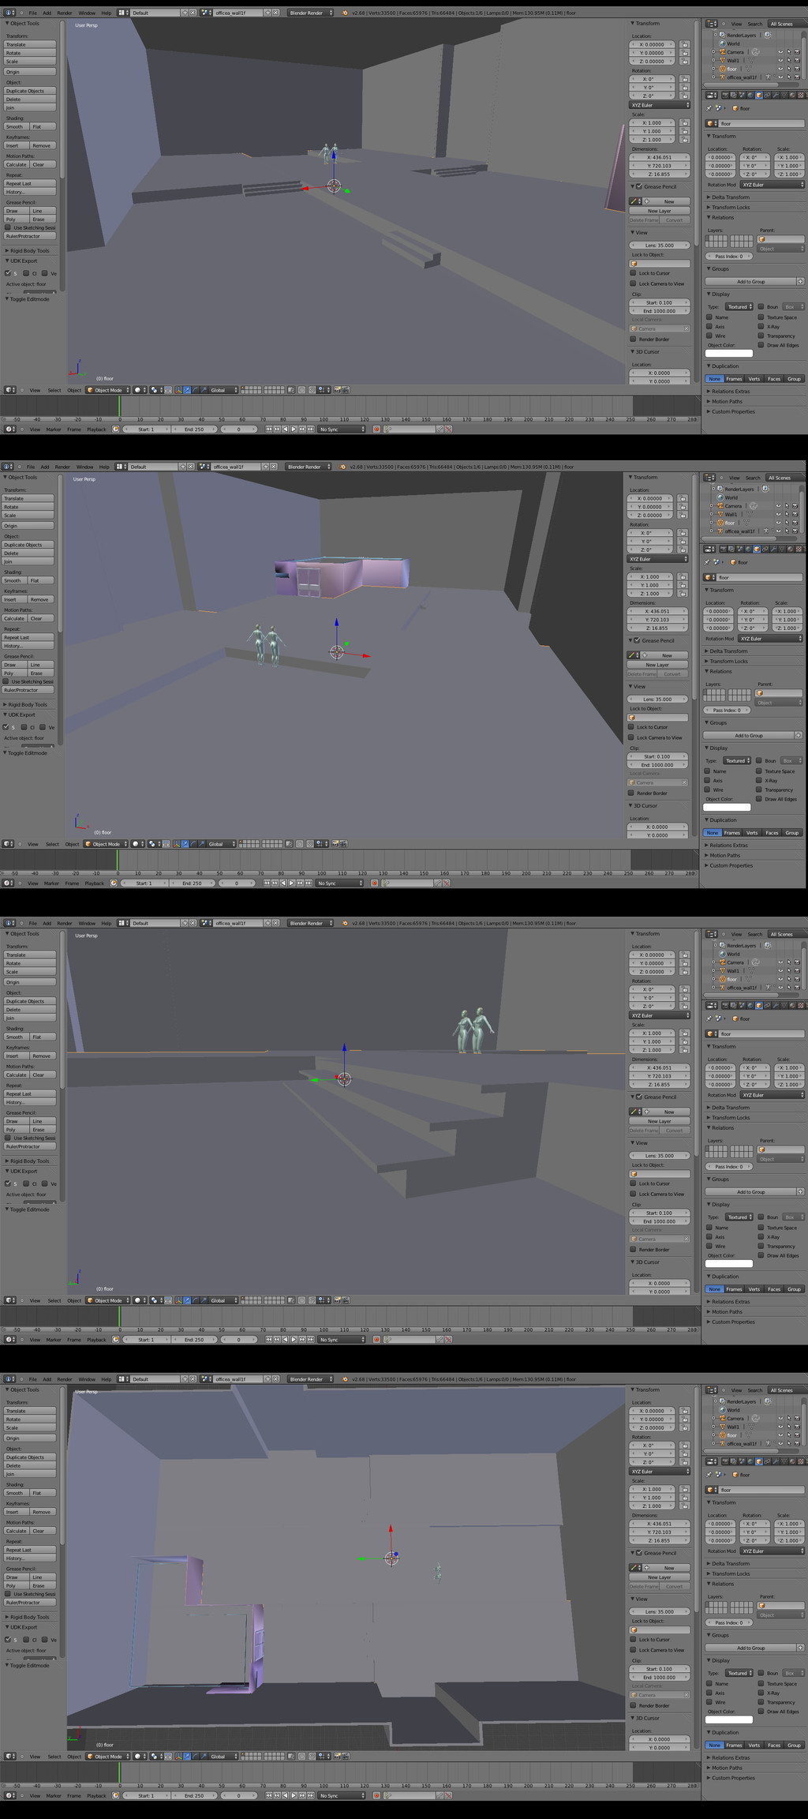The height and width of the screenshot is (1819, 808).
Task: Open Blender Render engine dropdown in first screenshot
Action: click(310, 13)
